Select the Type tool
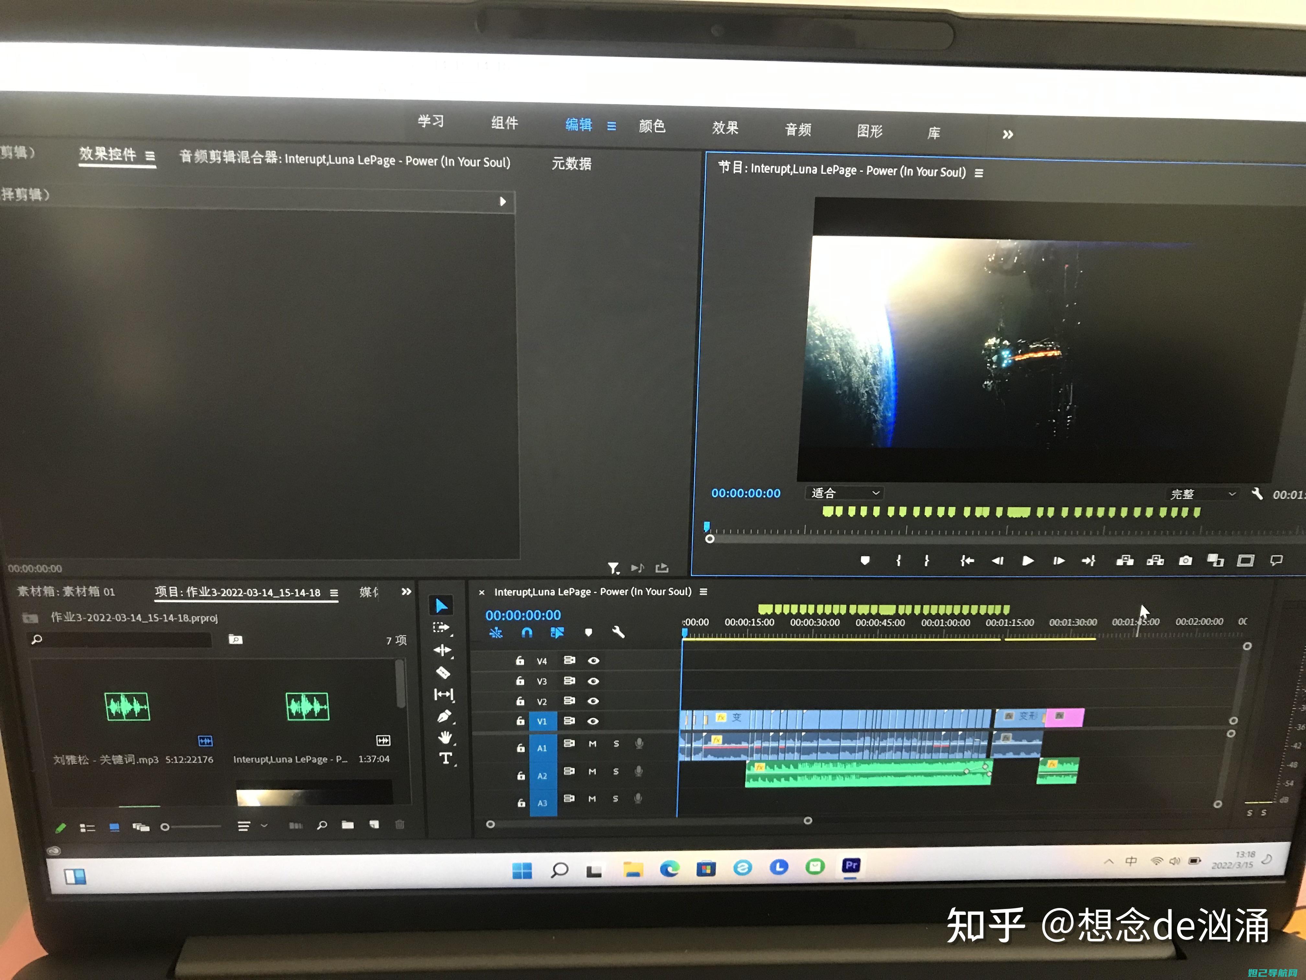Image resolution: width=1306 pixels, height=980 pixels. point(446,758)
